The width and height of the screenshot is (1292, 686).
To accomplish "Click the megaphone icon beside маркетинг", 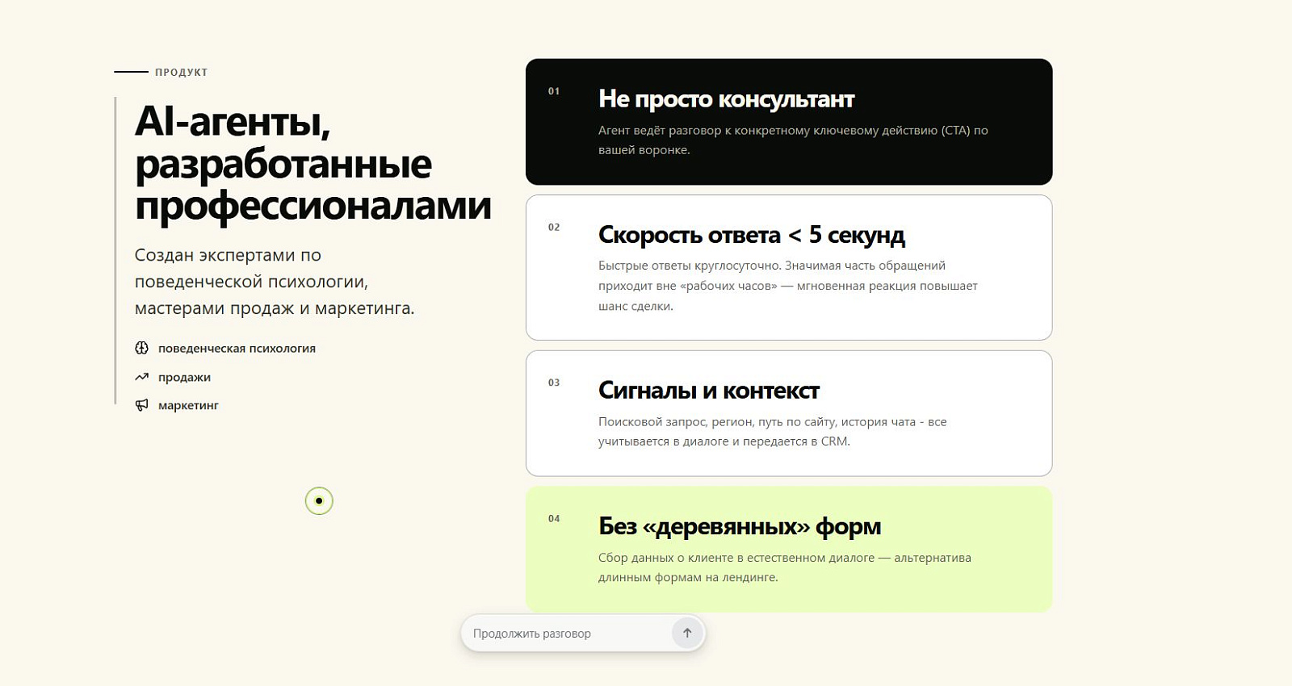I will [141, 405].
